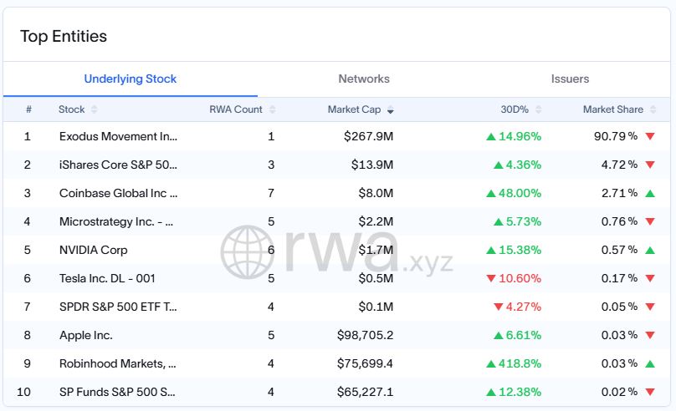Open Tesla Inc. DL - 001 entry
The width and height of the screenshot is (676, 411).
pyautogui.click(x=107, y=278)
